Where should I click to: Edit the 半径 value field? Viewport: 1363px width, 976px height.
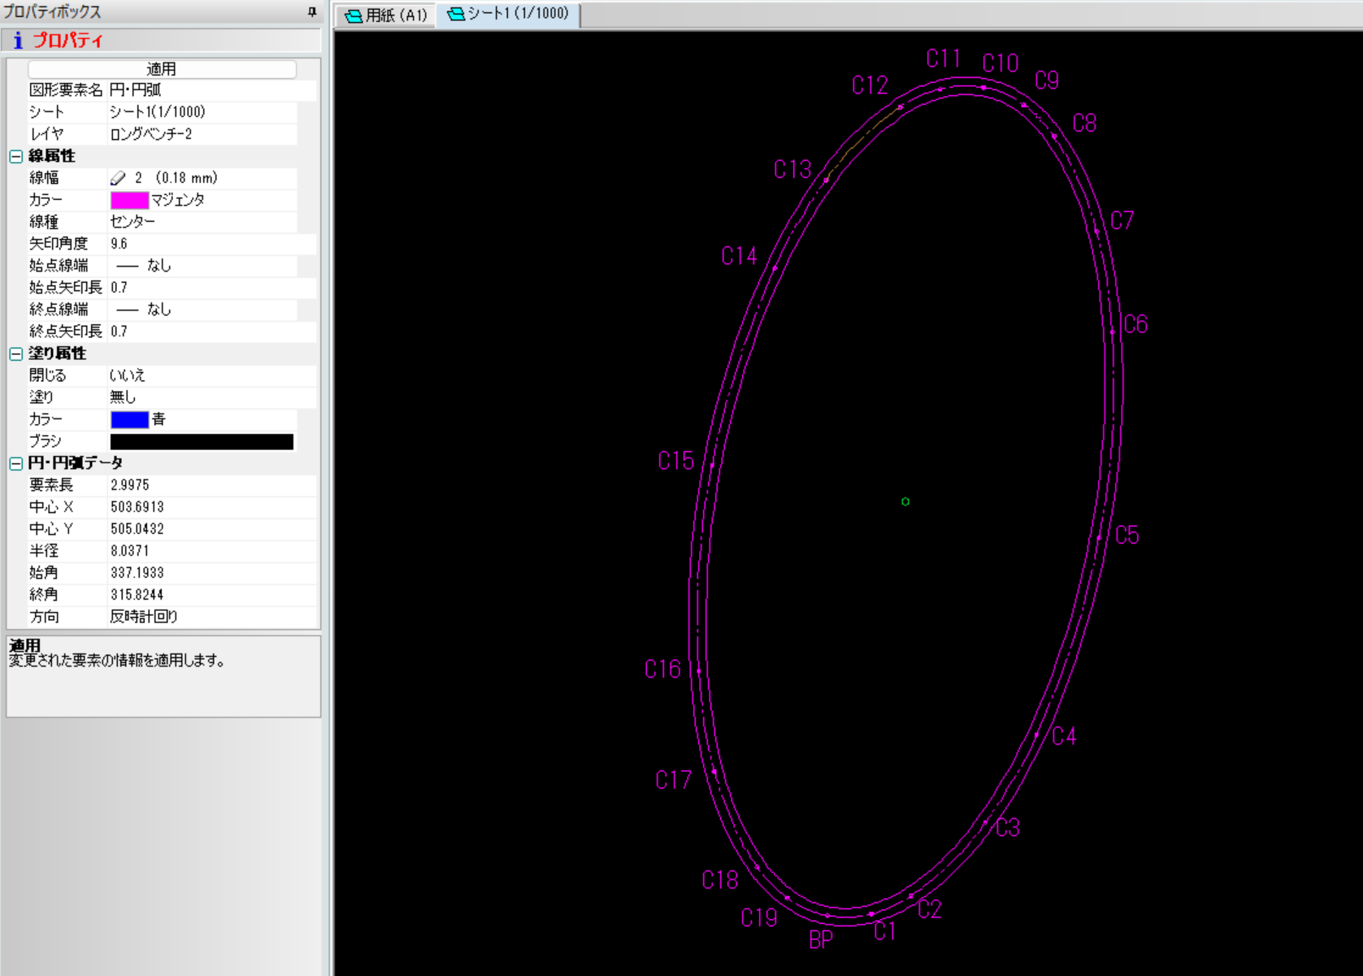tap(203, 551)
